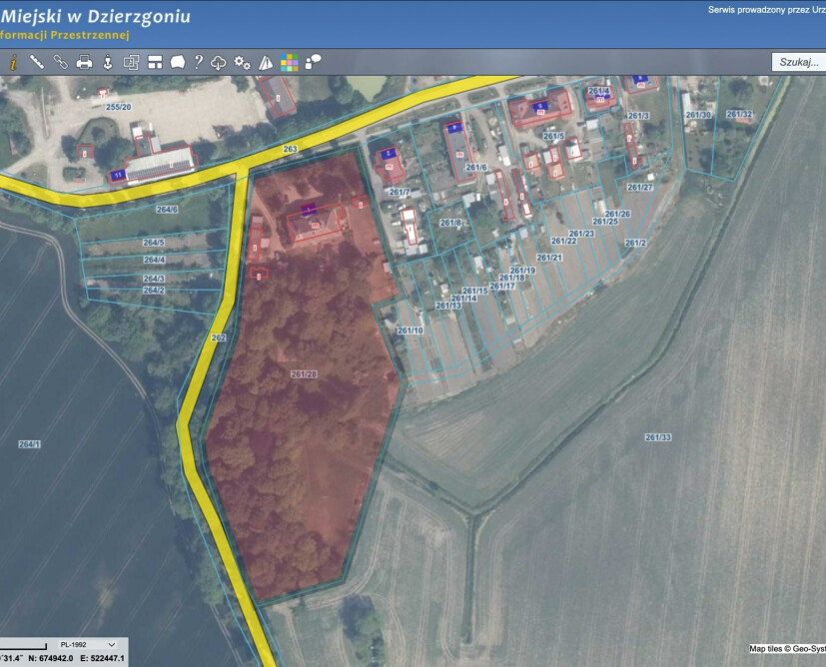Open the panel layout tool
The width and height of the screenshot is (826, 667).
155,62
